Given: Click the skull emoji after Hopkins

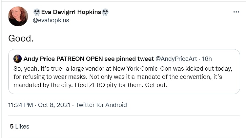Looking at the screenshot, I should coord(105,12).
